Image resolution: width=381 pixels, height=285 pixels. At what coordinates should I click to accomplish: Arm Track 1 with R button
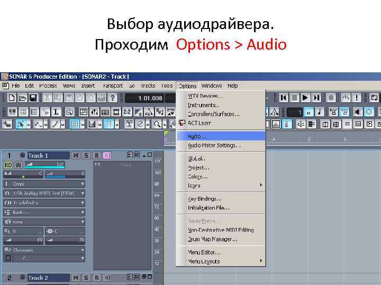(x=96, y=155)
